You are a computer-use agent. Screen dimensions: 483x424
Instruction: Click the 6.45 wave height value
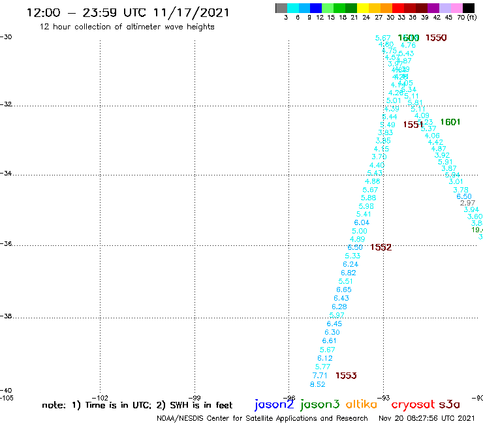[x=334, y=324]
